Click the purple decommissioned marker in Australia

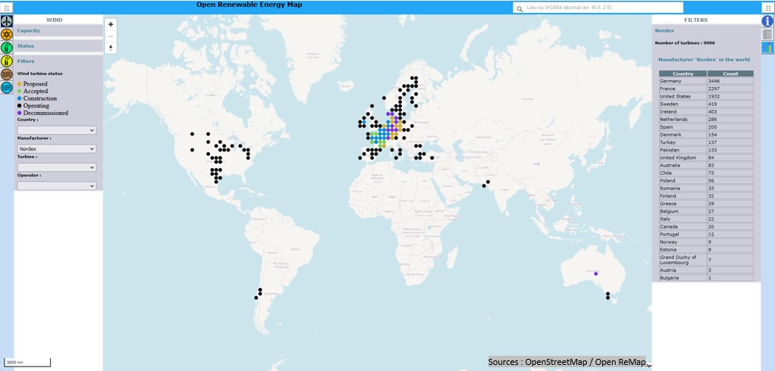click(595, 273)
